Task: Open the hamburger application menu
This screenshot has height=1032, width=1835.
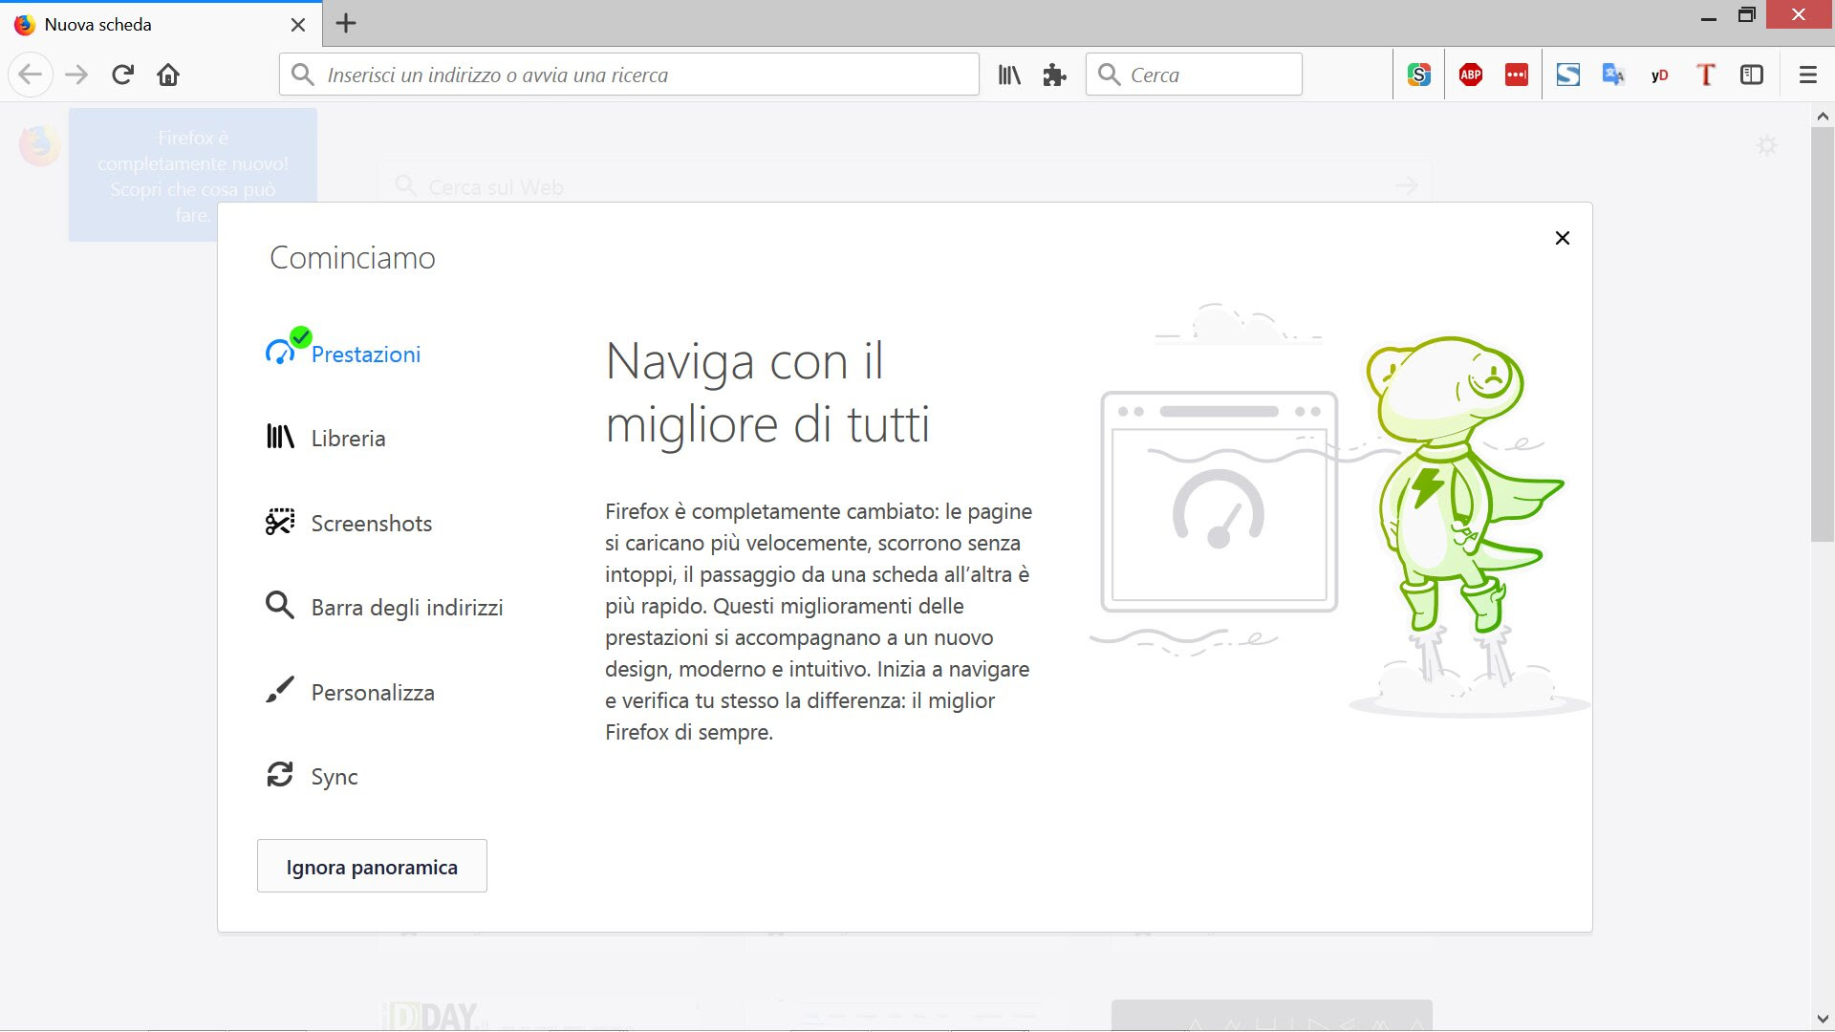Action: click(x=1807, y=75)
